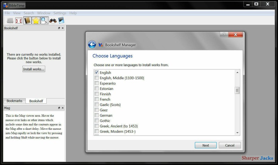Click the Install works... button
Screen dimensions: 278x165
point(34,69)
